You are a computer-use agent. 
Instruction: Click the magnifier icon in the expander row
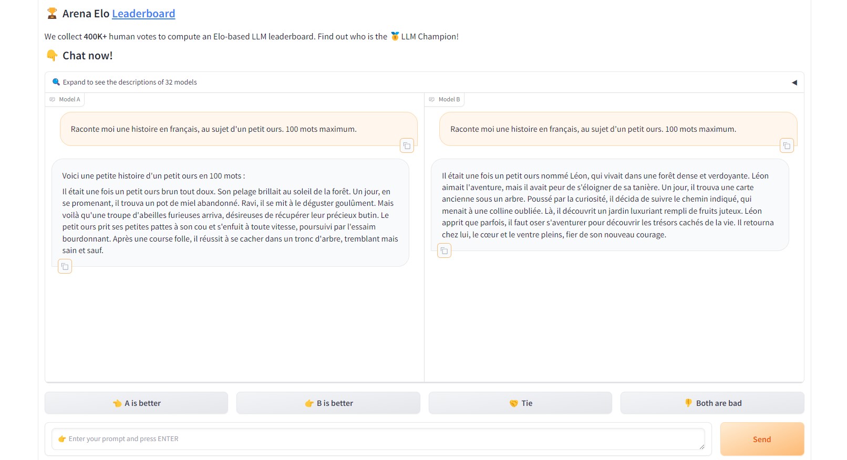click(56, 82)
